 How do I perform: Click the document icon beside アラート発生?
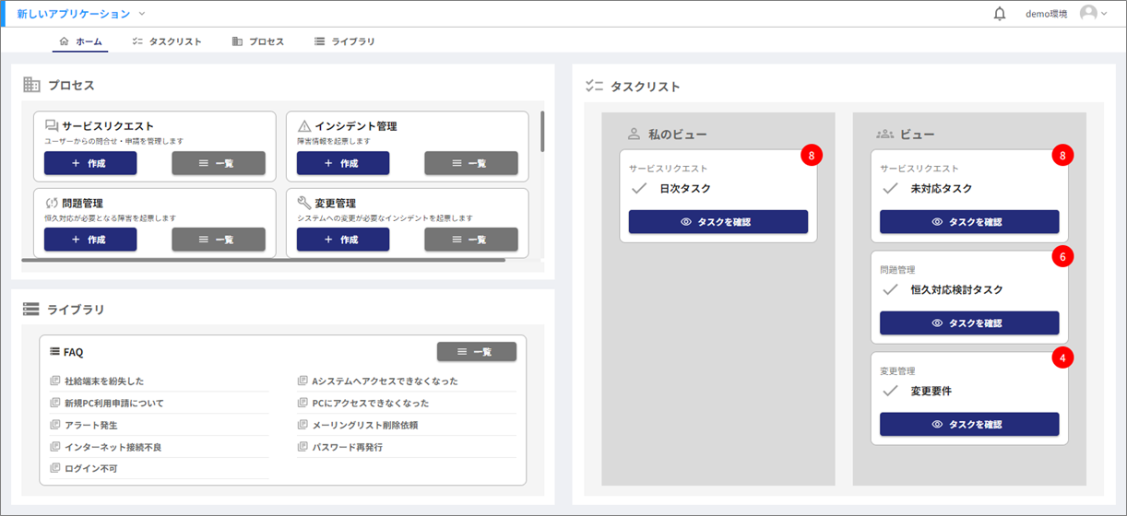(55, 426)
